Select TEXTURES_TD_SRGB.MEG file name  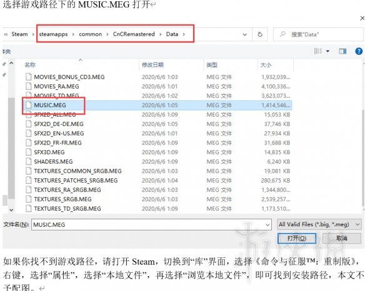(67, 209)
